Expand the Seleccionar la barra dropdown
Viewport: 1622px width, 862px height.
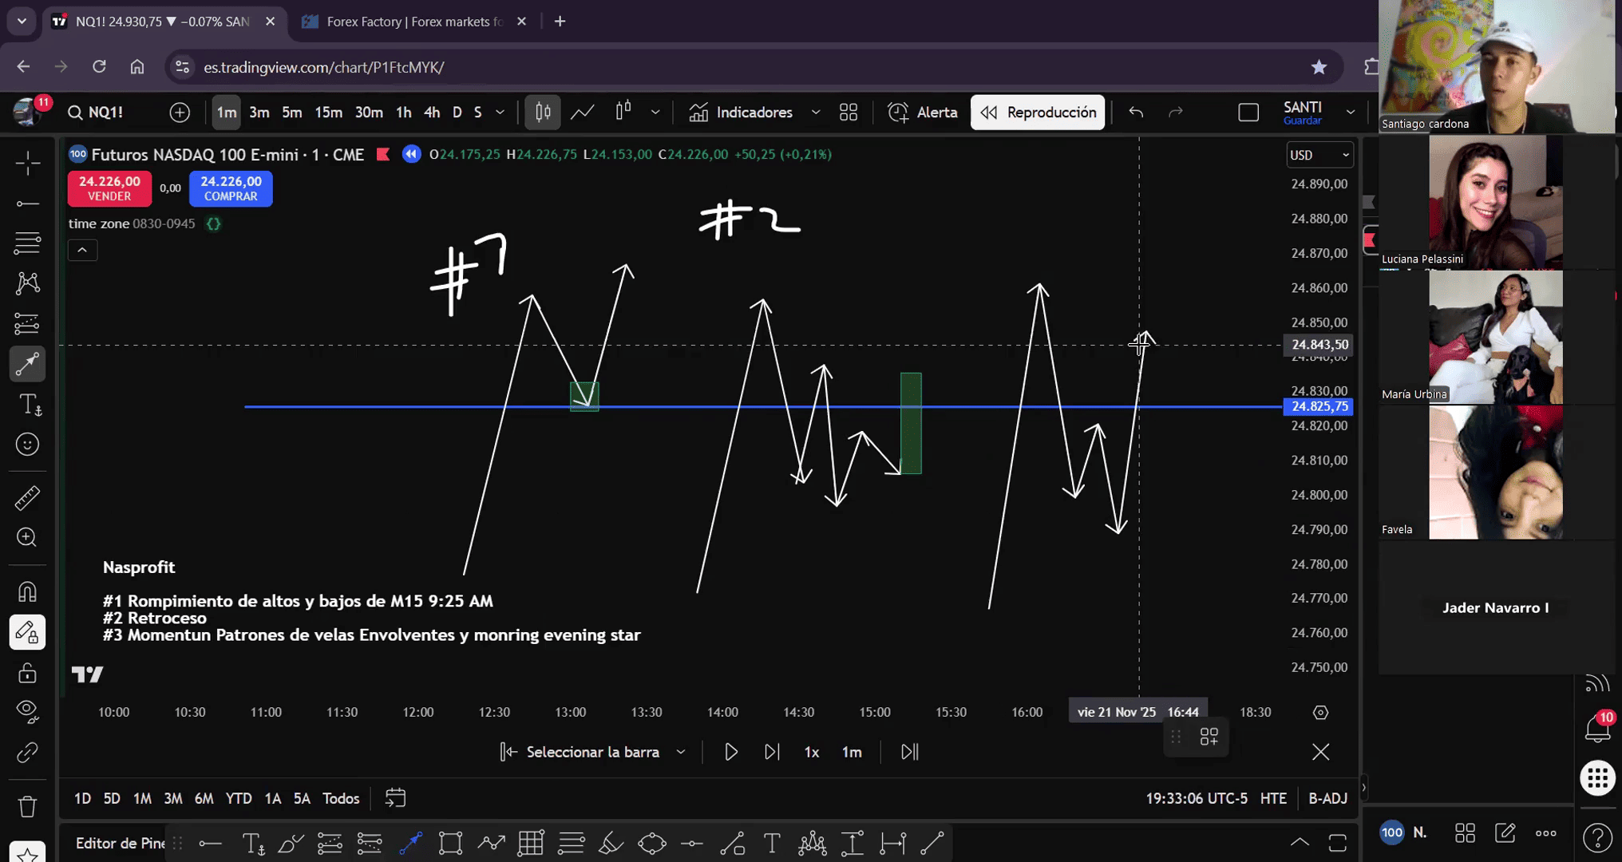tap(681, 752)
